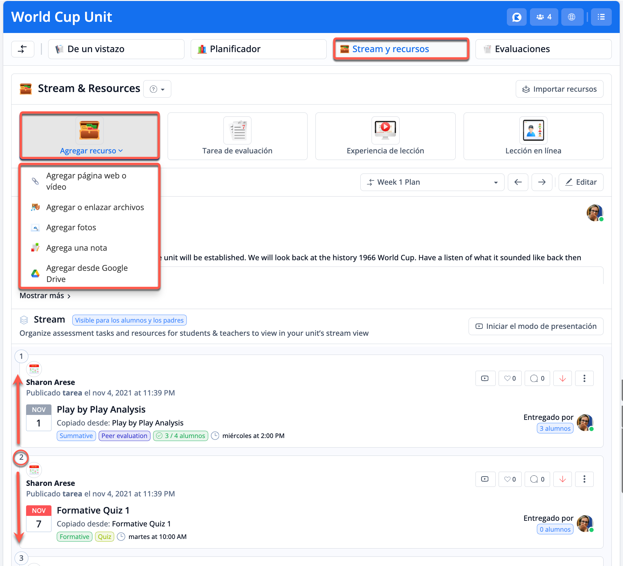Choose Agregar desde Google Drive option

(87, 273)
